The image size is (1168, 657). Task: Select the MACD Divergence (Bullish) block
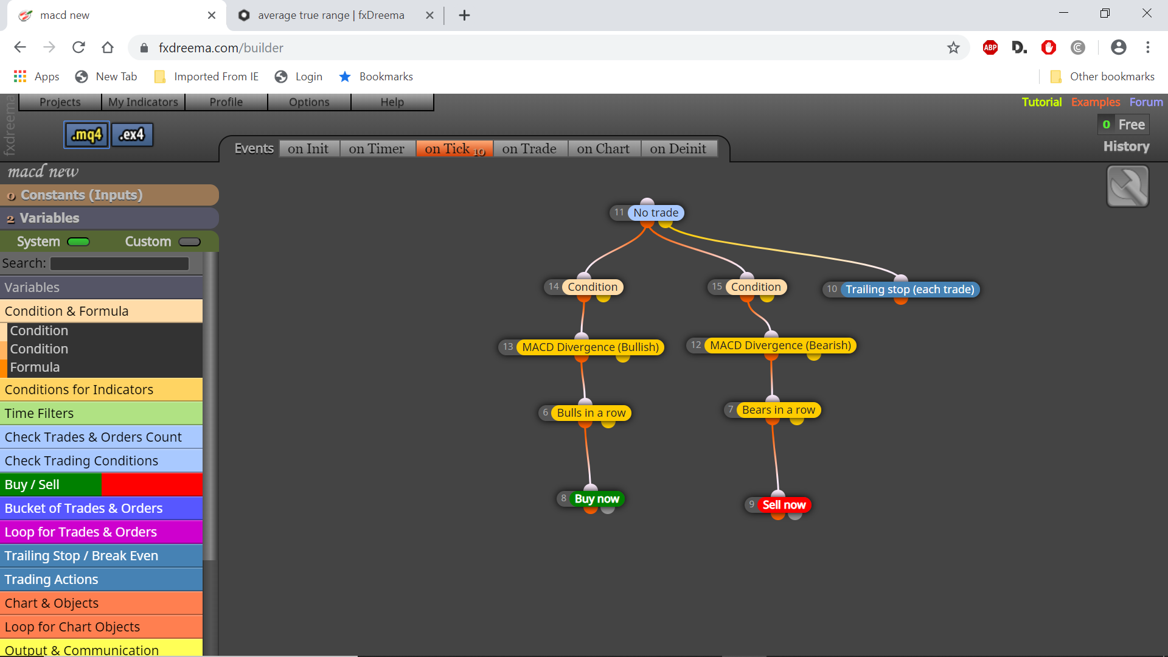[x=590, y=347]
